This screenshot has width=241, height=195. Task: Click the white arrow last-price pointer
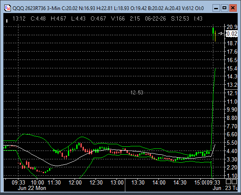[x=221, y=34]
